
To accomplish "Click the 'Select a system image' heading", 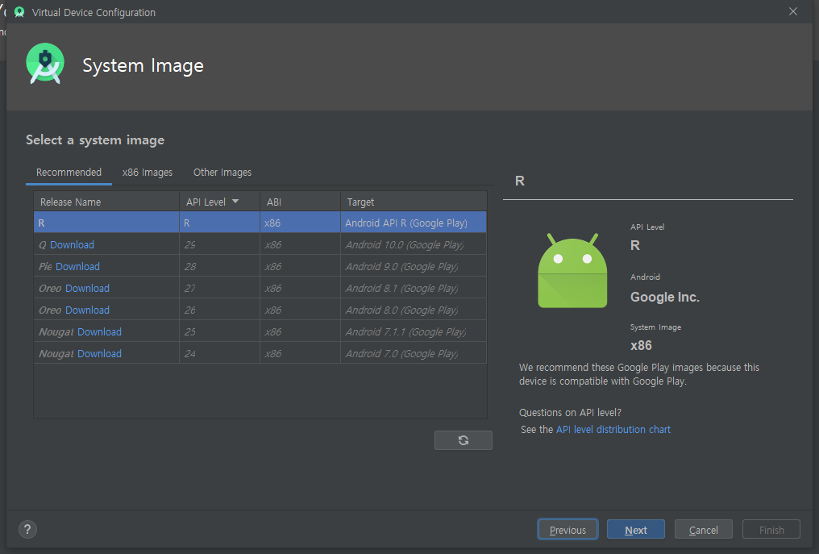I will pos(95,140).
